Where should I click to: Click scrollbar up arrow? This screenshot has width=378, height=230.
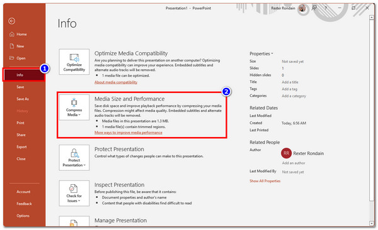click(x=372, y=18)
